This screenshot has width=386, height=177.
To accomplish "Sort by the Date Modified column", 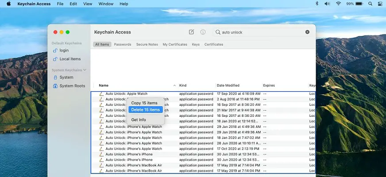I will click(228, 85).
